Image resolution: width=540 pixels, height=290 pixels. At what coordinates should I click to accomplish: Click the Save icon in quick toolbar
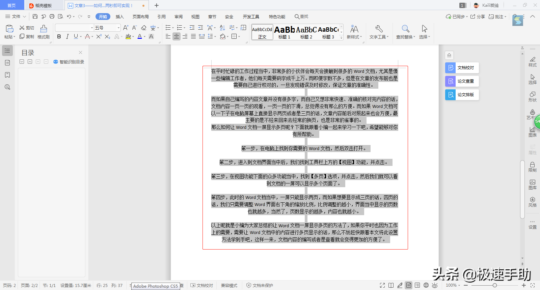point(35,17)
